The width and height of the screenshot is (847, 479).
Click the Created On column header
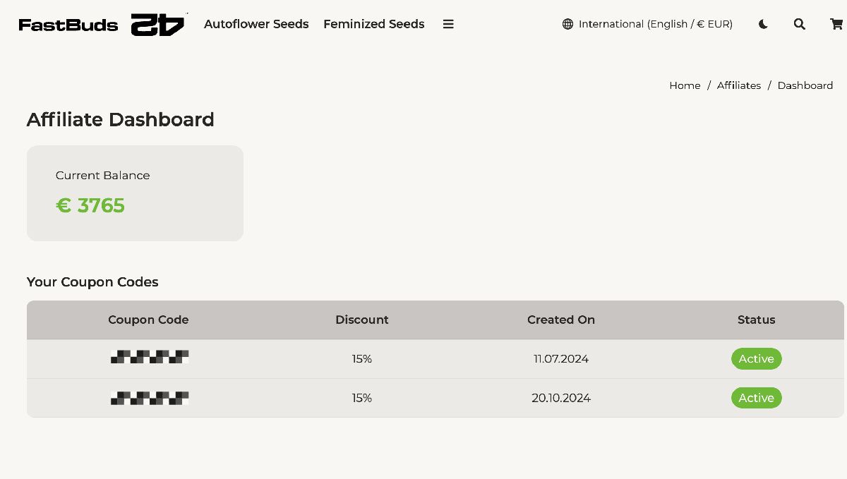click(x=560, y=320)
